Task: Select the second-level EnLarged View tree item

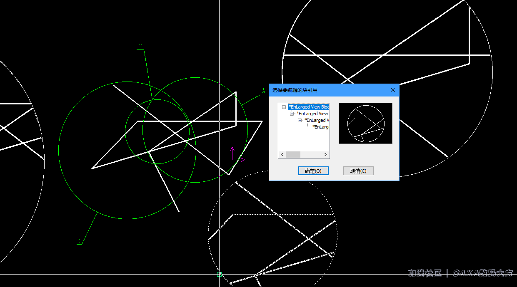Action: pyautogui.click(x=312, y=114)
